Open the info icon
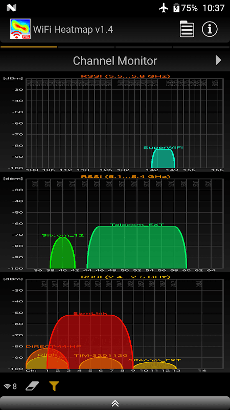The image size is (230, 410). pos(210,30)
